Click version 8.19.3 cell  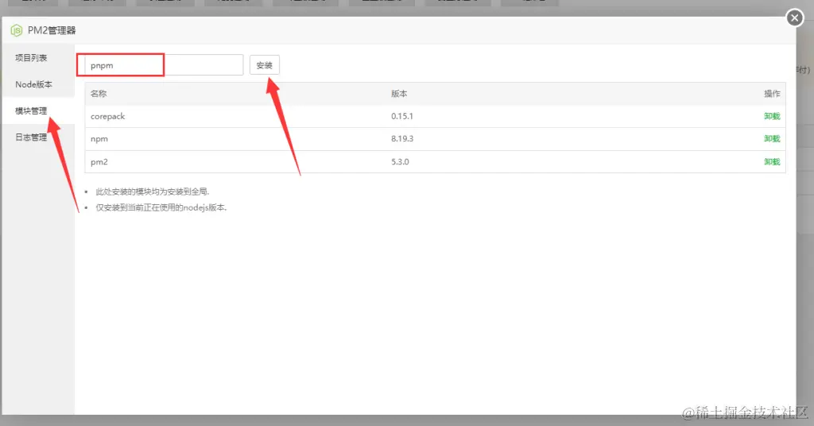[402, 138]
